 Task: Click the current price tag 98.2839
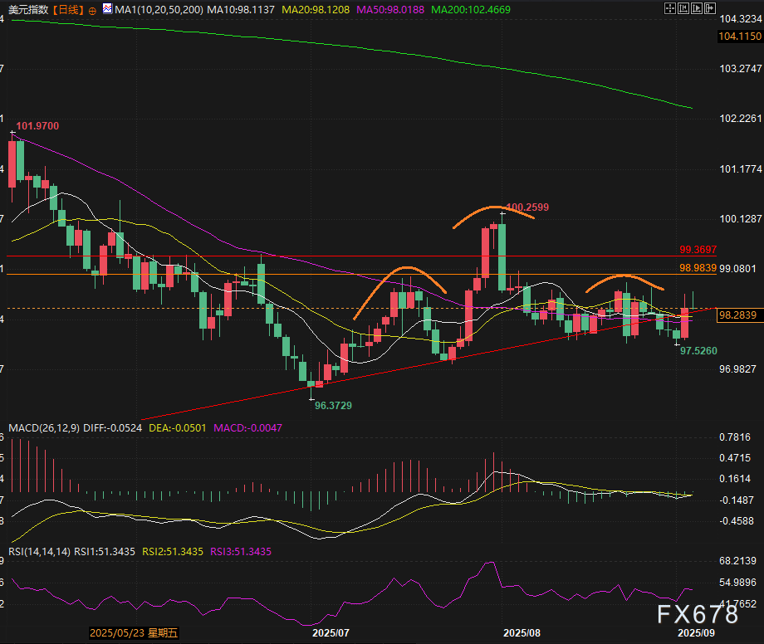tap(737, 315)
